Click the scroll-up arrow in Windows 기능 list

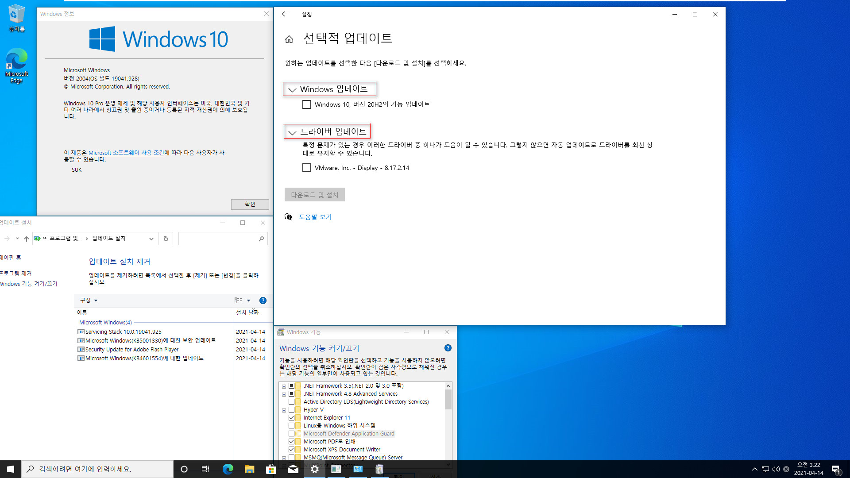pos(448,386)
